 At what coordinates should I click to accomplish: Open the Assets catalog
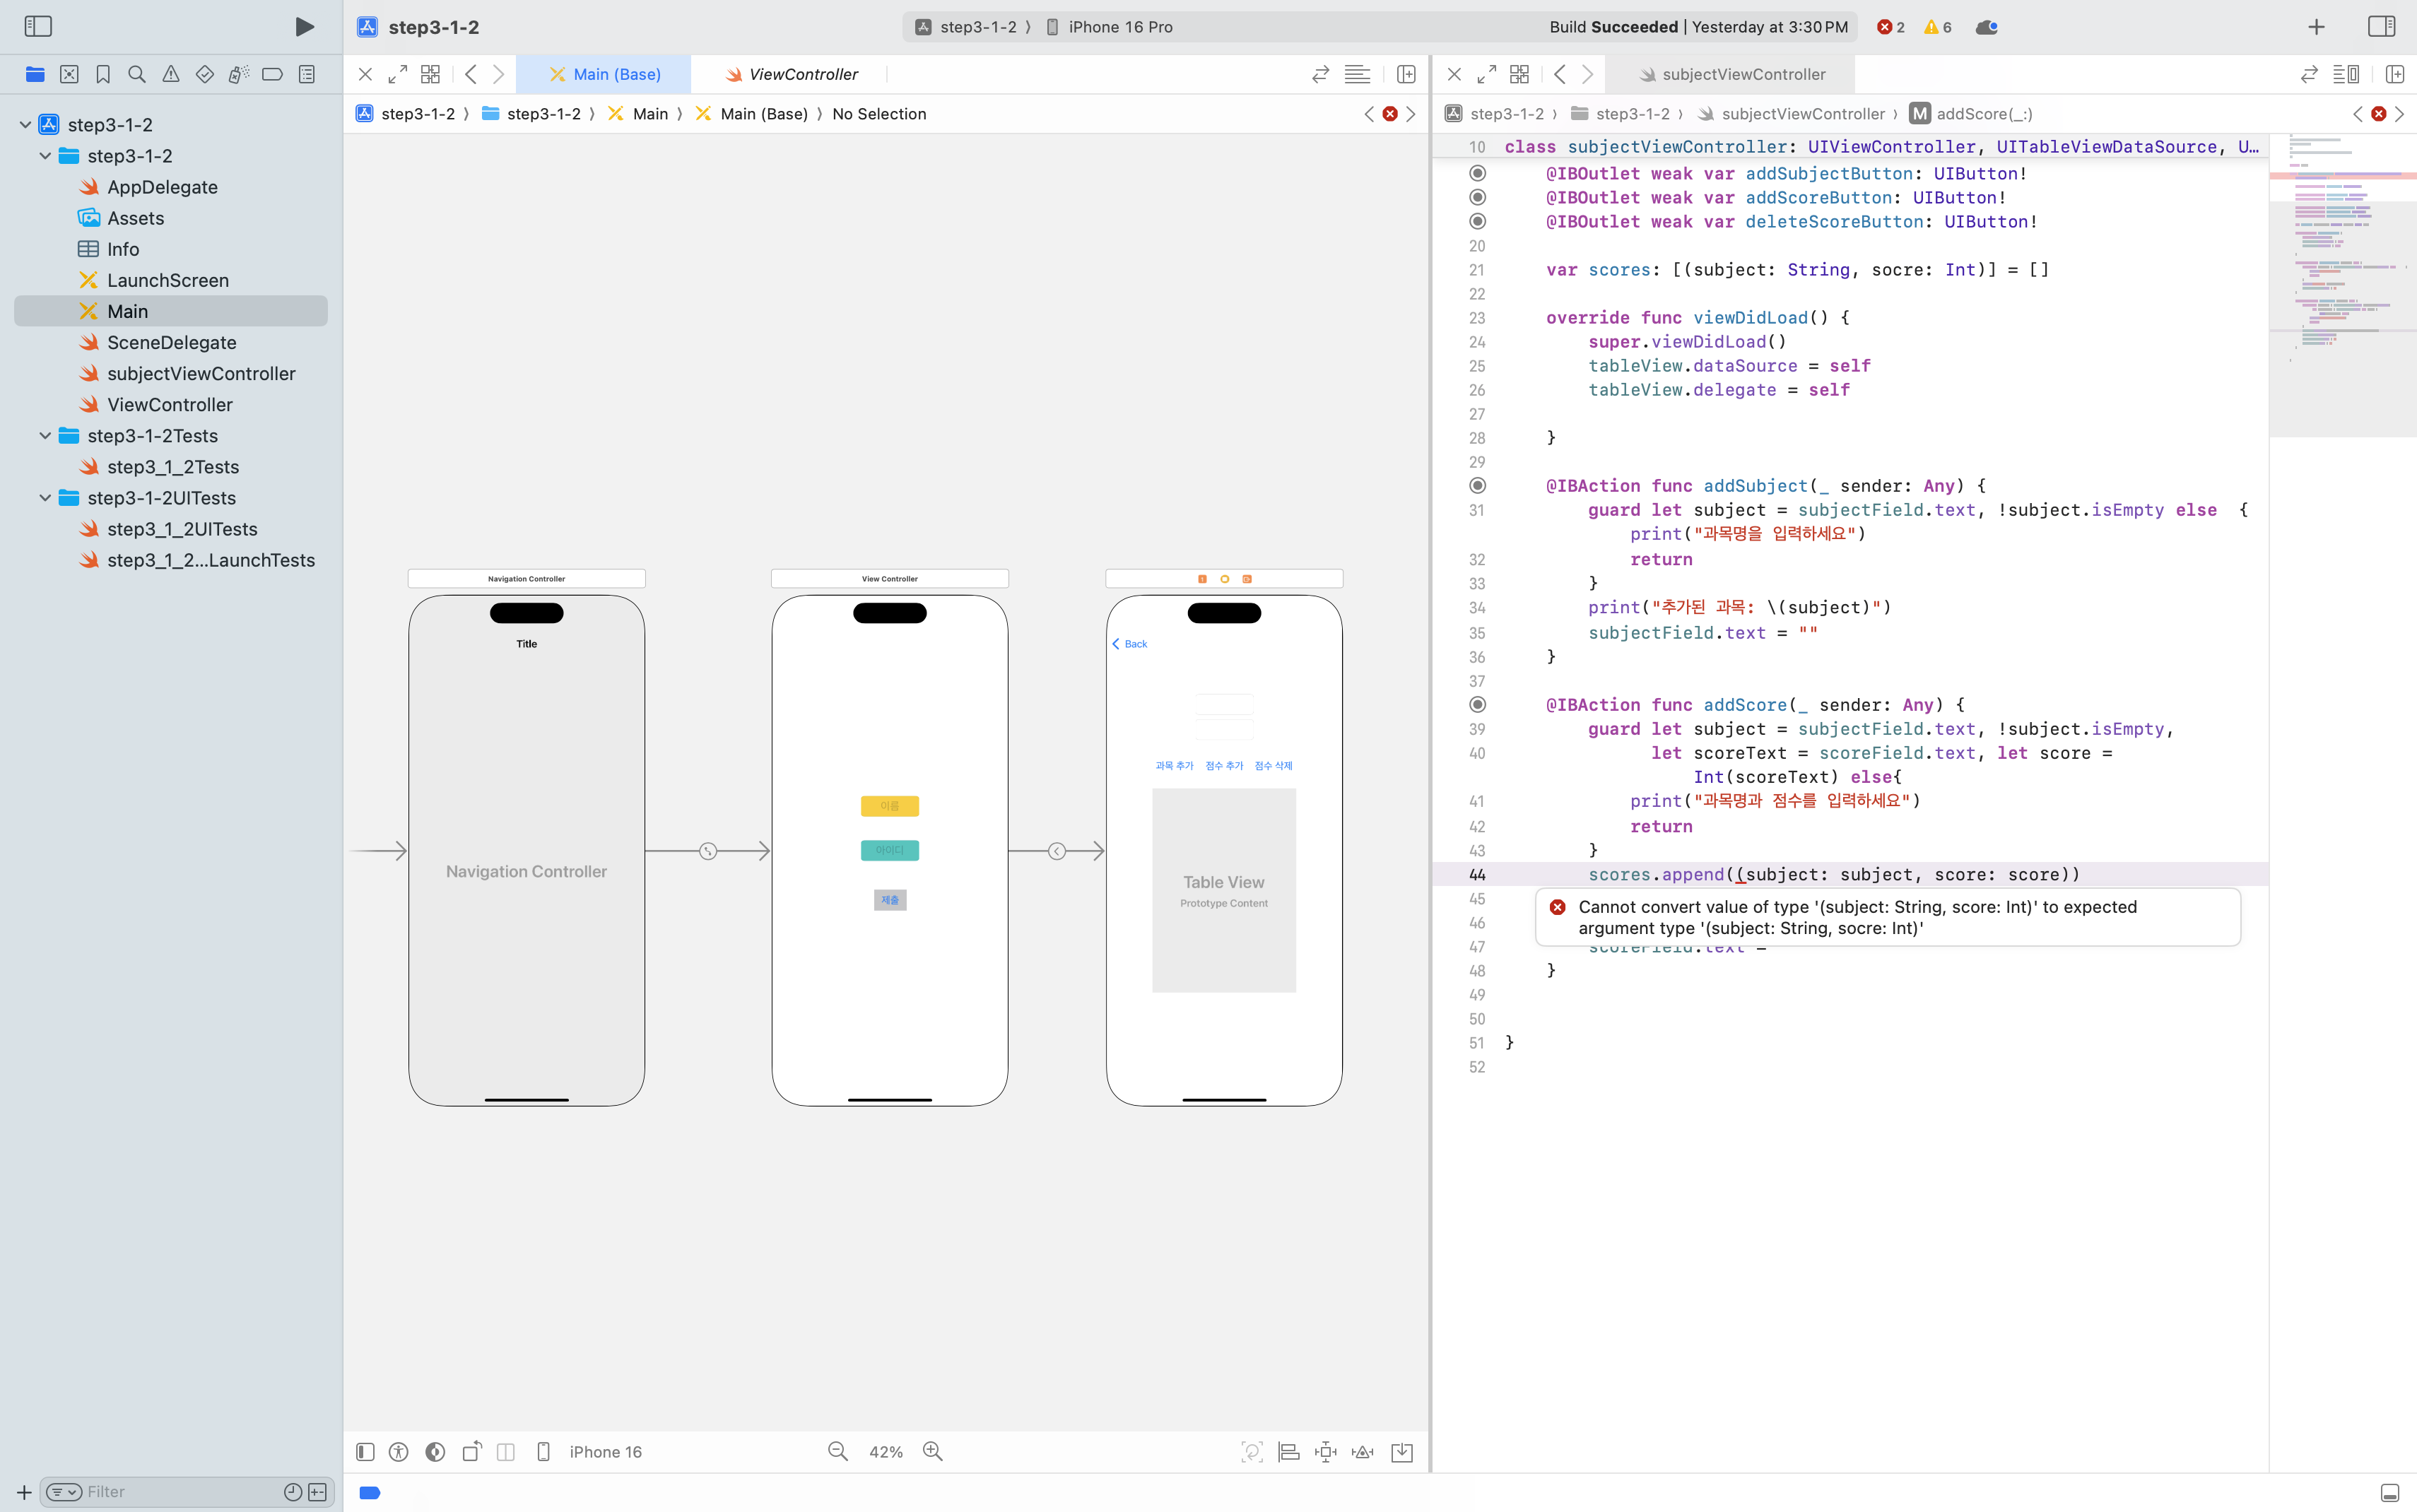pyautogui.click(x=135, y=218)
